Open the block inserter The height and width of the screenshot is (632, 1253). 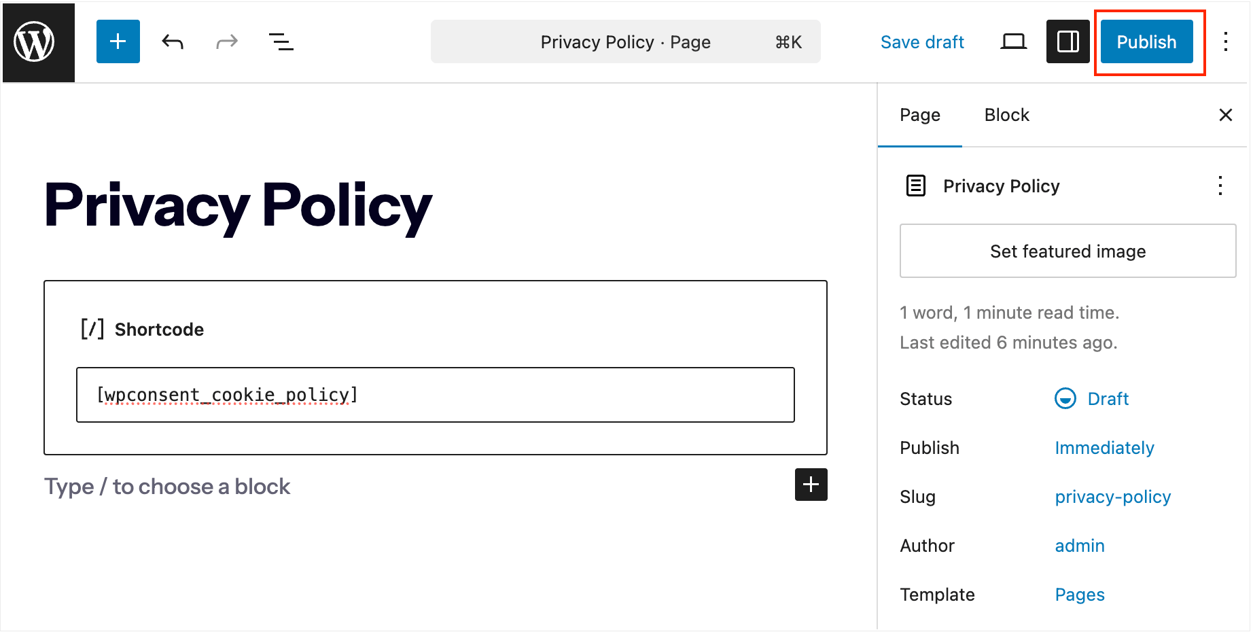pos(118,41)
